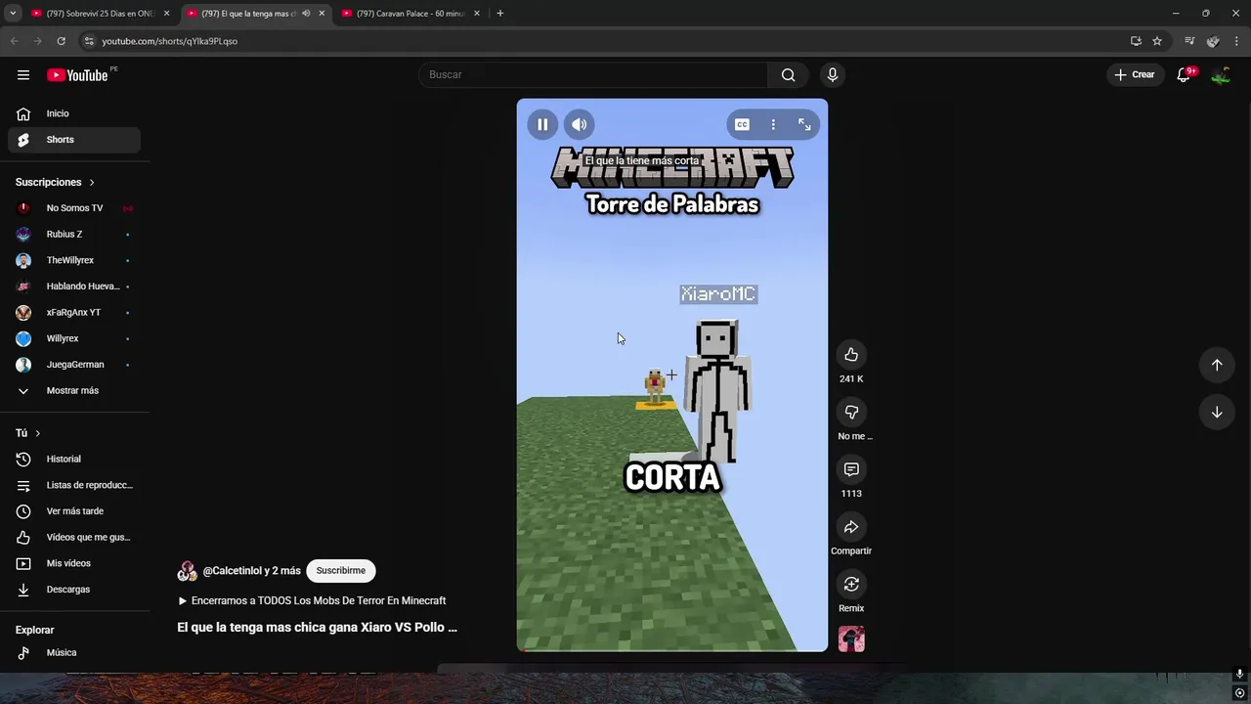Dislike the Short

851,412
